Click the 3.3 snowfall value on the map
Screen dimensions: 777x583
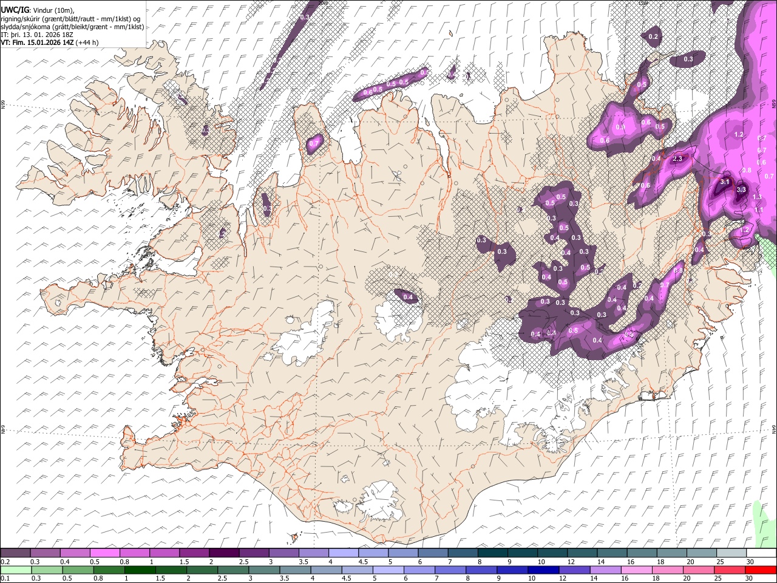point(741,189)
